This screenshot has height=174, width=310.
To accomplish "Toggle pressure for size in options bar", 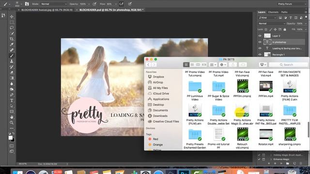I will [x=130, y=4].
